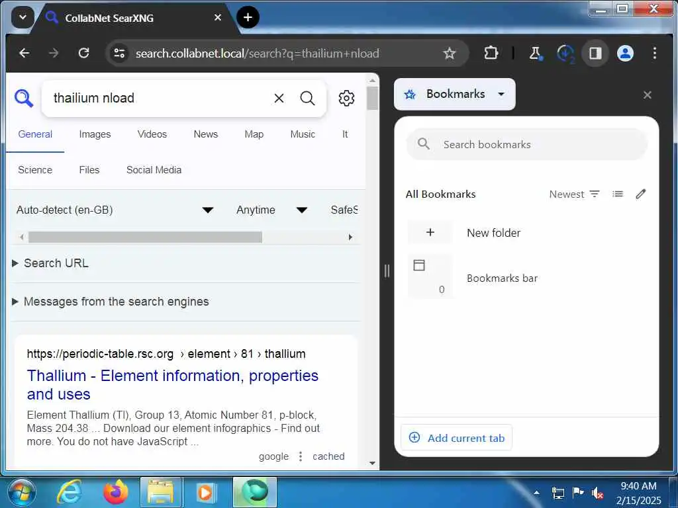Viewport: 678px width, 508px height.
Task: Open the tab search dropdown arrow
Action: point(23,18)
